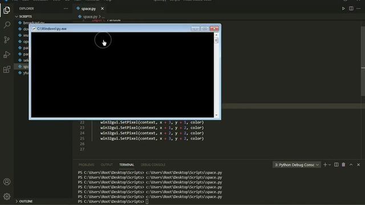Select the space.py editor tab
This screenshot has height=205, width=365.
(x=88, y=9)
